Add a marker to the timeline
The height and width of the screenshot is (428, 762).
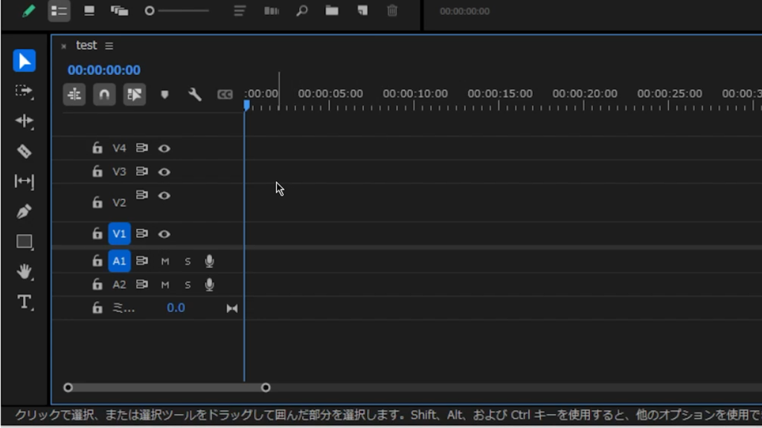pyautogui.click(x=164, y=94)
